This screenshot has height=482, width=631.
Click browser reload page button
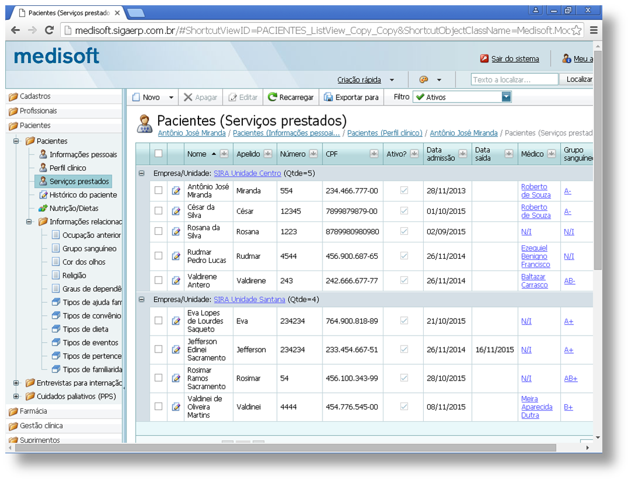pos(50,30)
